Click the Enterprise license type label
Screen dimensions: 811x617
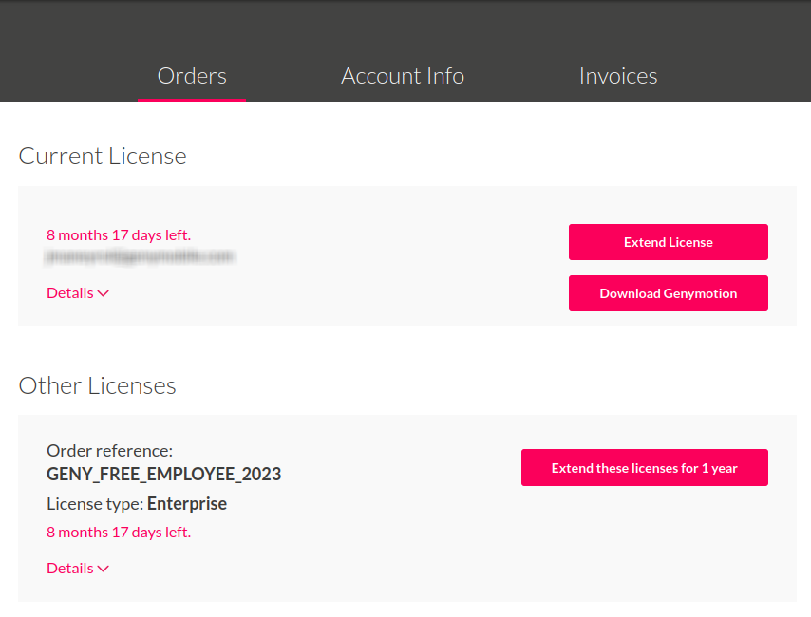(186, 503)
